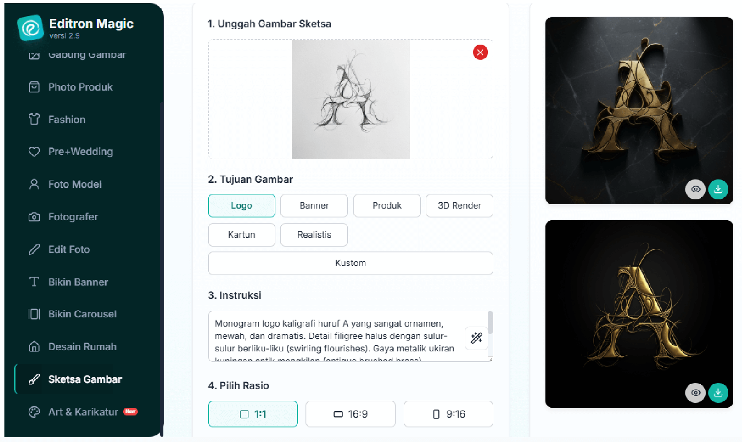Preview first result with the eye icon

coord(696,189)
